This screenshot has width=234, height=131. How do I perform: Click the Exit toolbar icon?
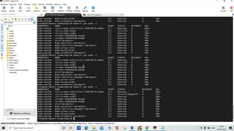point(231,9)
